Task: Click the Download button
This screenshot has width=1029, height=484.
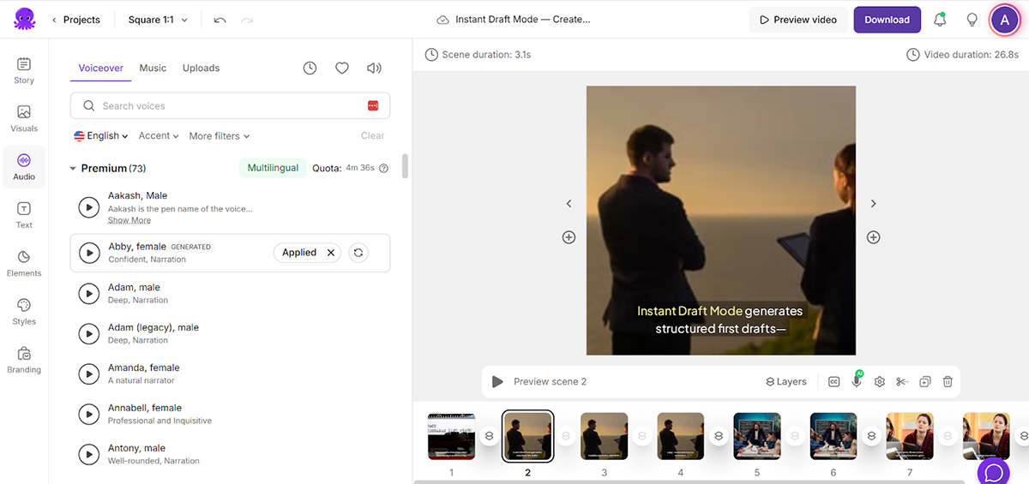Action: [x=887, y=20]
